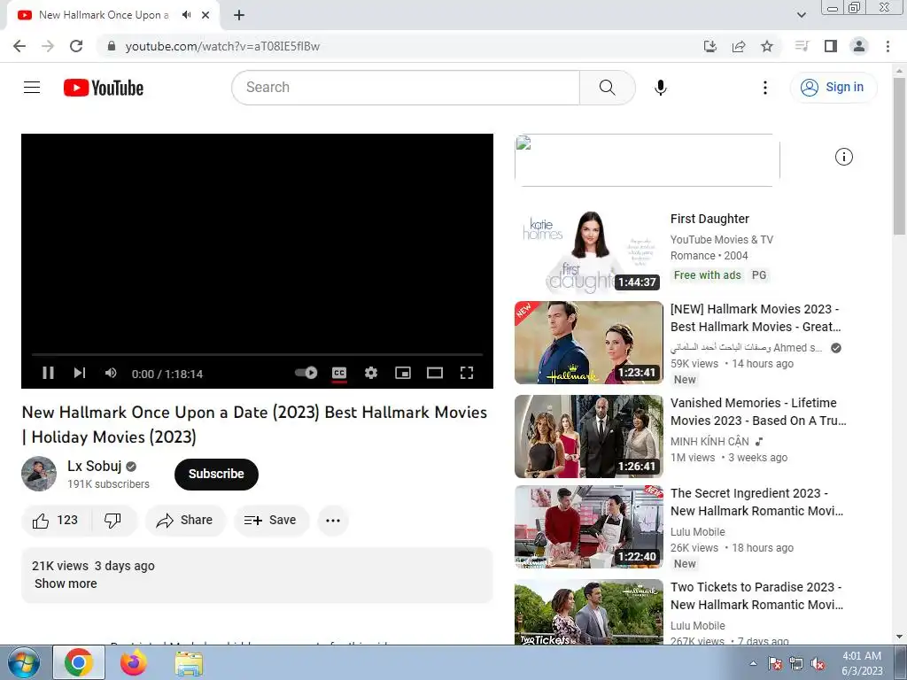
Task: Mute the video player volume
Action: pyautogui.click(x=111, y=373)
